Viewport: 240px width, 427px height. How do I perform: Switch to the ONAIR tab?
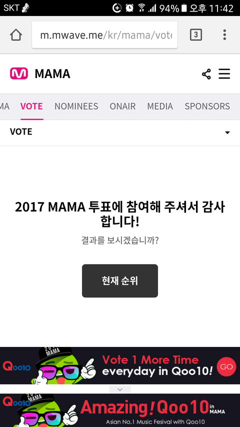(x=122, y=106)
